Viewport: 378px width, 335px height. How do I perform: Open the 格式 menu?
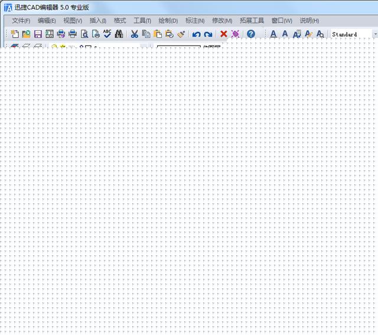[x=120, y=21]
